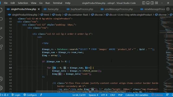Toggle secondary side bar layout icon
The width and height of the screenshot is (173, 97).
pos(152,3)
